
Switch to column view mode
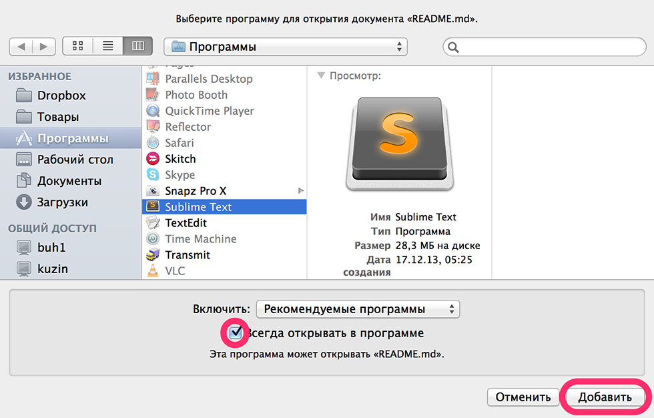click(x=138, y=46)
